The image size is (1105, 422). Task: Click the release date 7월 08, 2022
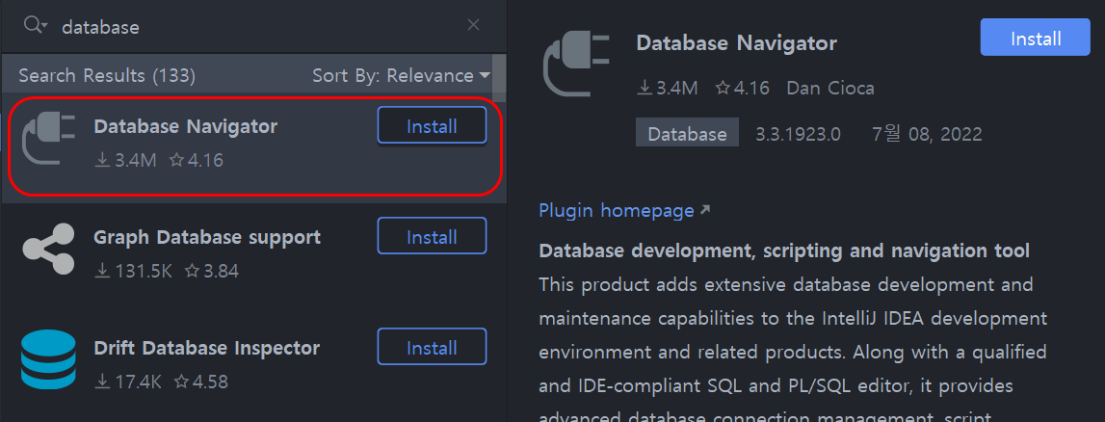pos(927,134)
